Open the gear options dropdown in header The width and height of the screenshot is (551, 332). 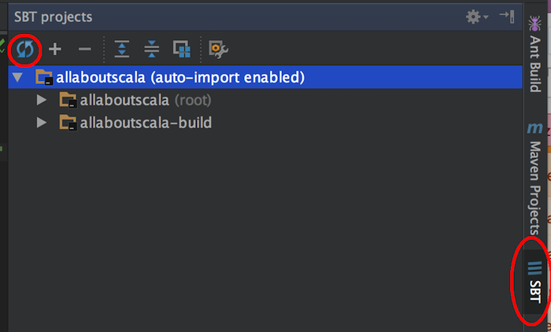[x=476, y=17]
